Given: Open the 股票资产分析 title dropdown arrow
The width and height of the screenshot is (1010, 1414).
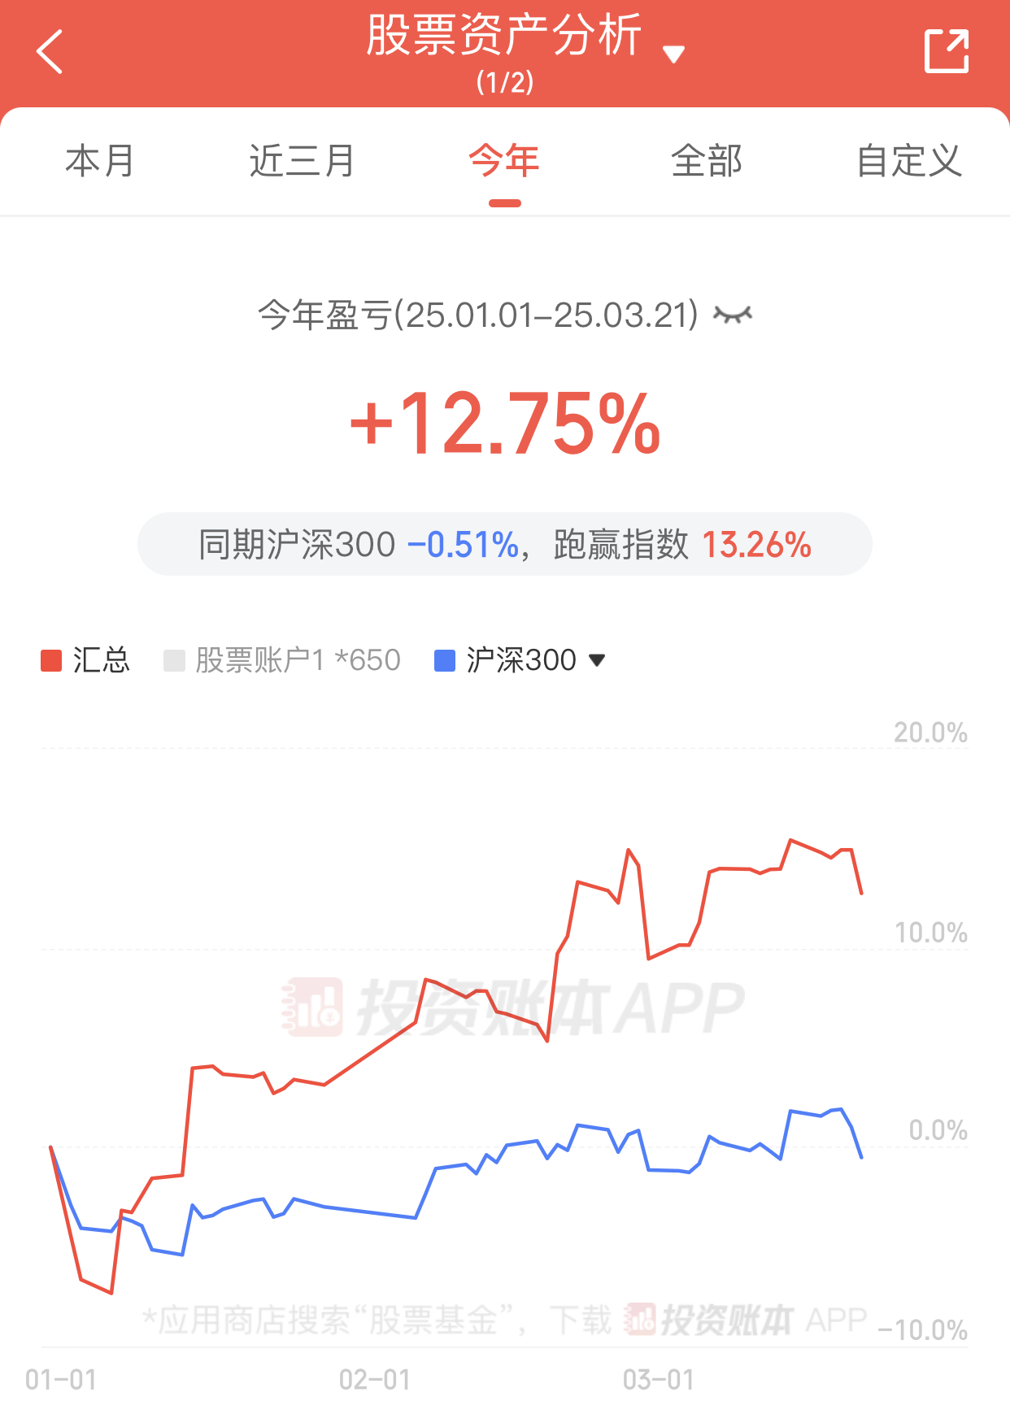Looking at the screenshot, I should click(x=673, y=54).
